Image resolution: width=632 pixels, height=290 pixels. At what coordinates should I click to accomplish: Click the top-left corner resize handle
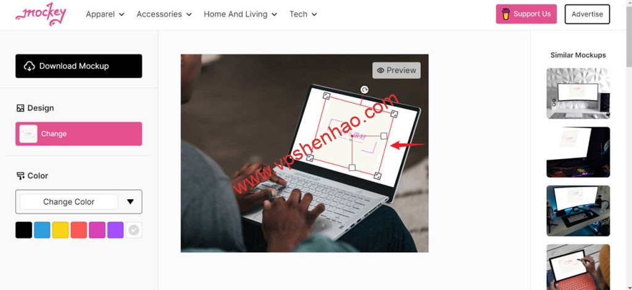click(x=326, y=96)
